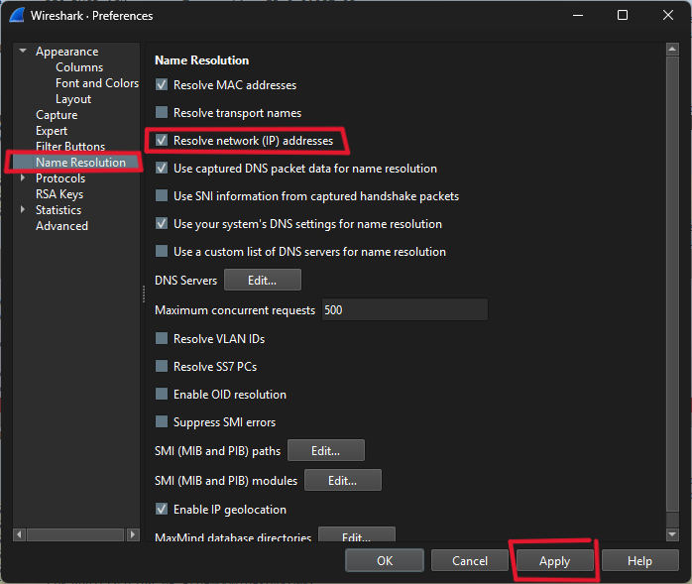
Task: Select Font and Colors in tree
Action: tap(96, 83)
